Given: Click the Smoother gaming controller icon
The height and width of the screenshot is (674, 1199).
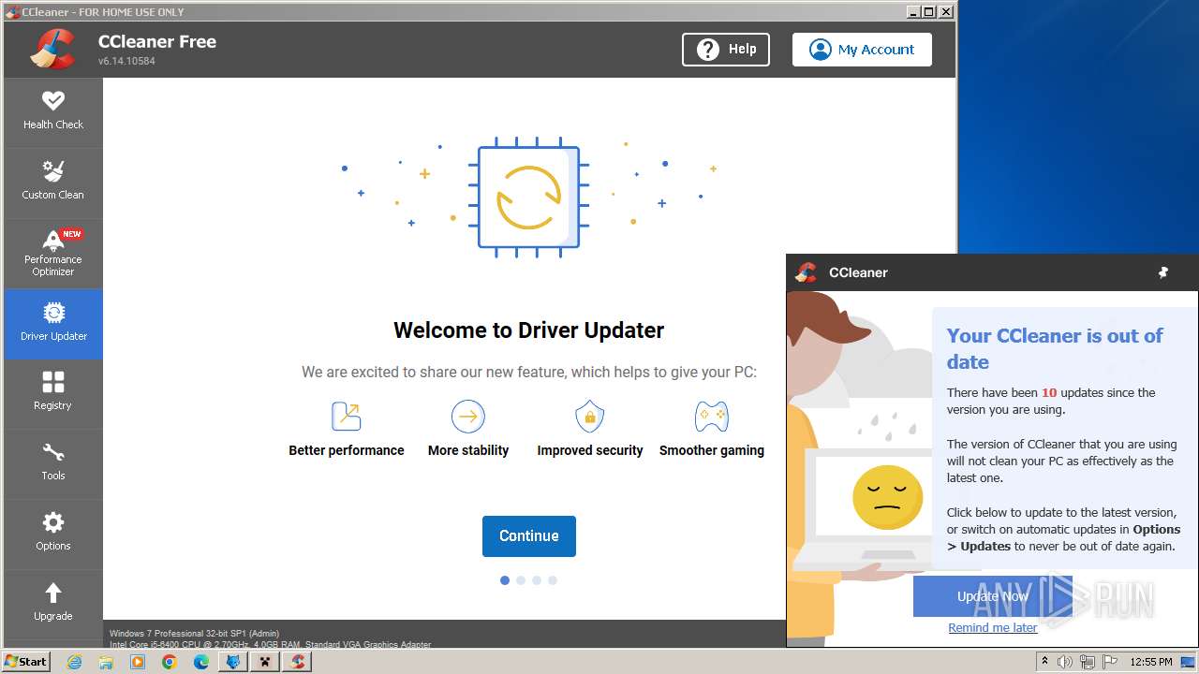Looking at the screenshot, I should (712, 416).
